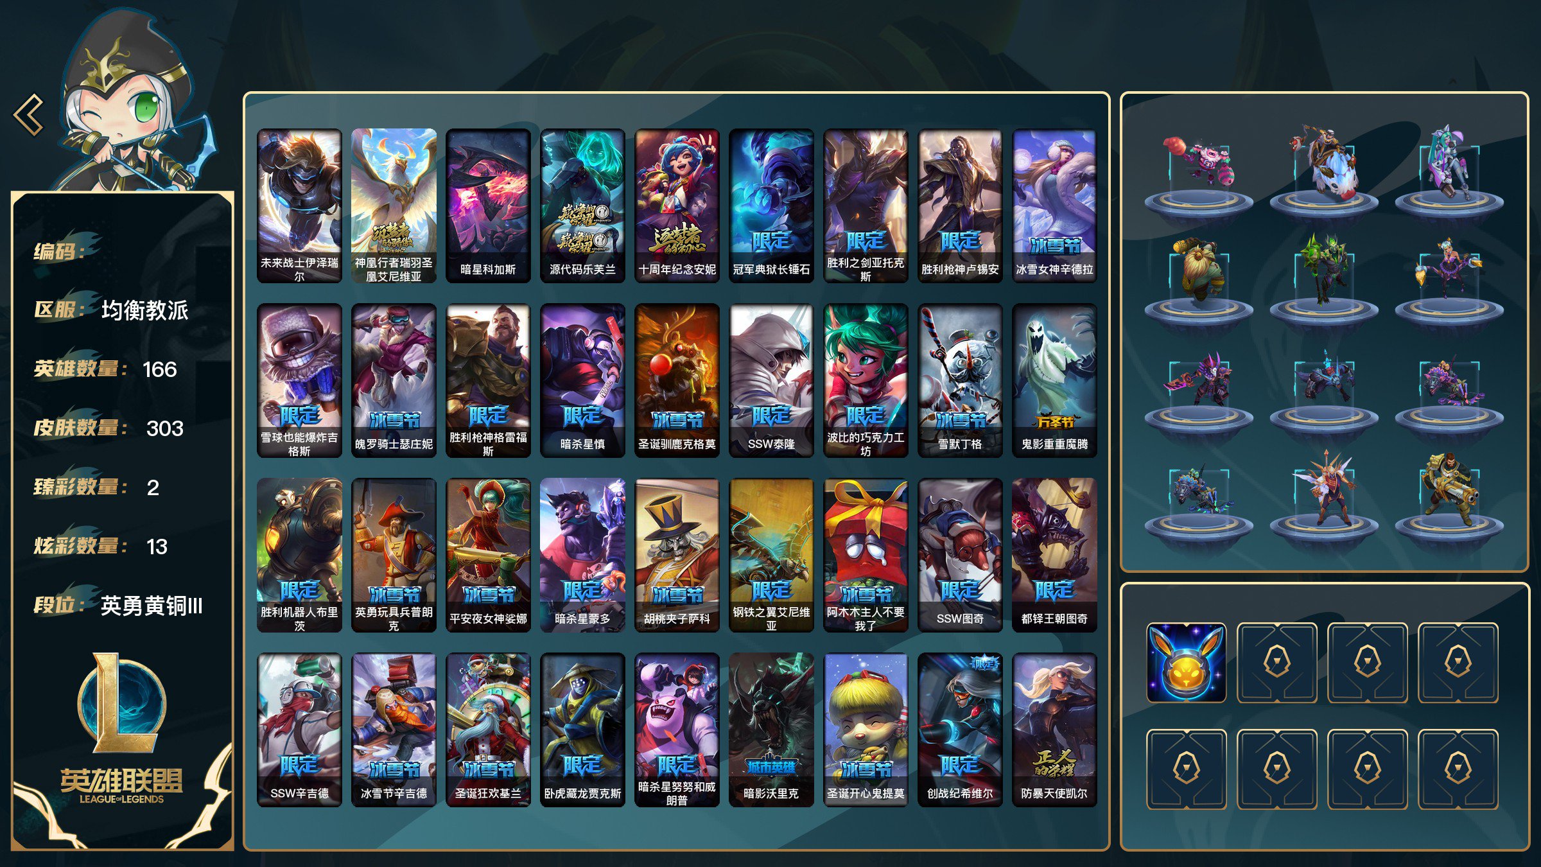Screen dimensions: 1541x867
Task: Click the back arrow chevron icon
Action: (29, 115)
